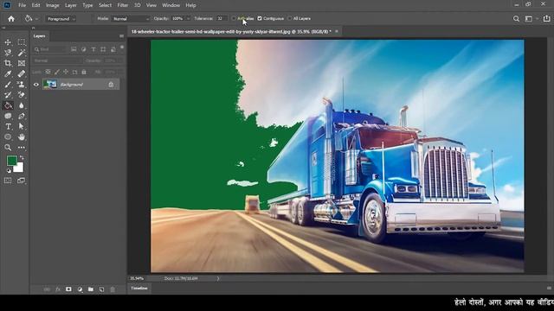Open the Filter menu

(x=123, y=5)
